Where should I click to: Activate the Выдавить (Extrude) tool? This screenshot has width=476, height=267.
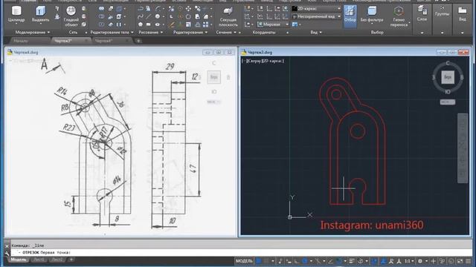(x=40, y=15)
